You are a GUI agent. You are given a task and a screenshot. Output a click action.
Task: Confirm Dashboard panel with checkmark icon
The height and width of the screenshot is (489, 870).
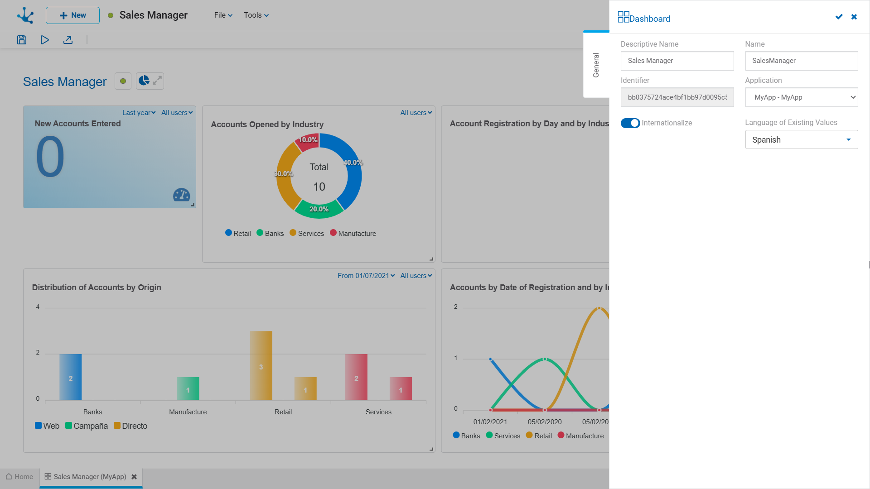tap(839, 17)
